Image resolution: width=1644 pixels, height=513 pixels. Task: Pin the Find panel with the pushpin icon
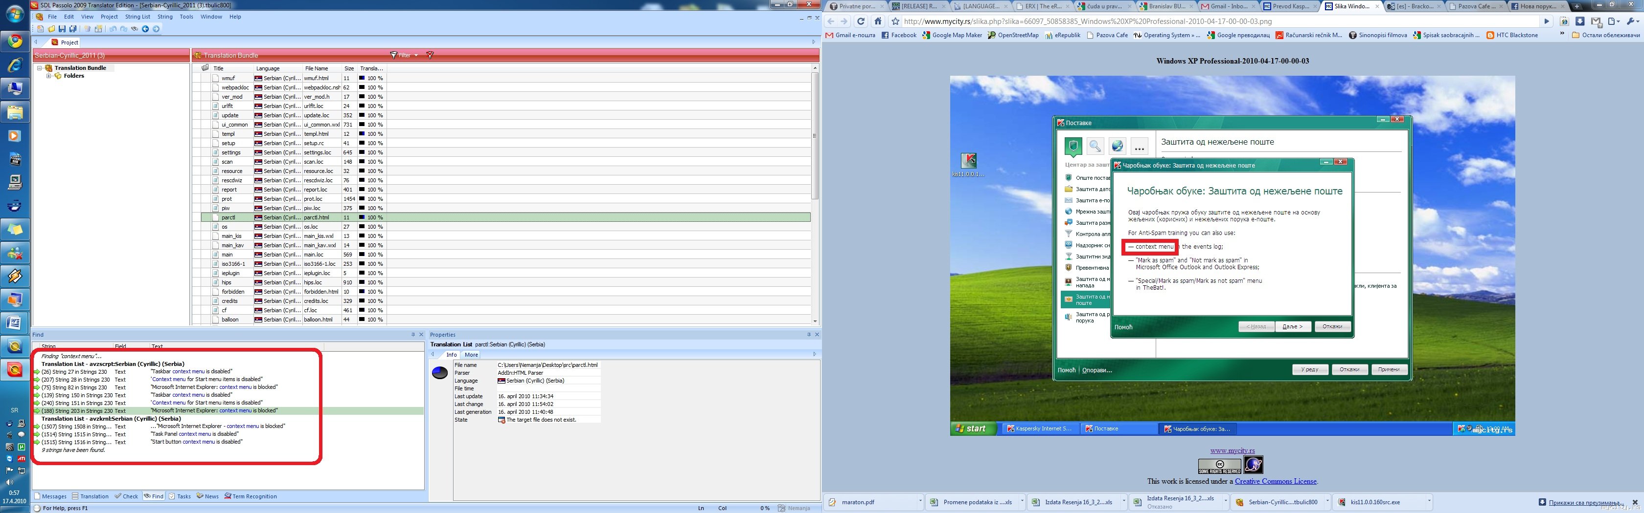413,335
